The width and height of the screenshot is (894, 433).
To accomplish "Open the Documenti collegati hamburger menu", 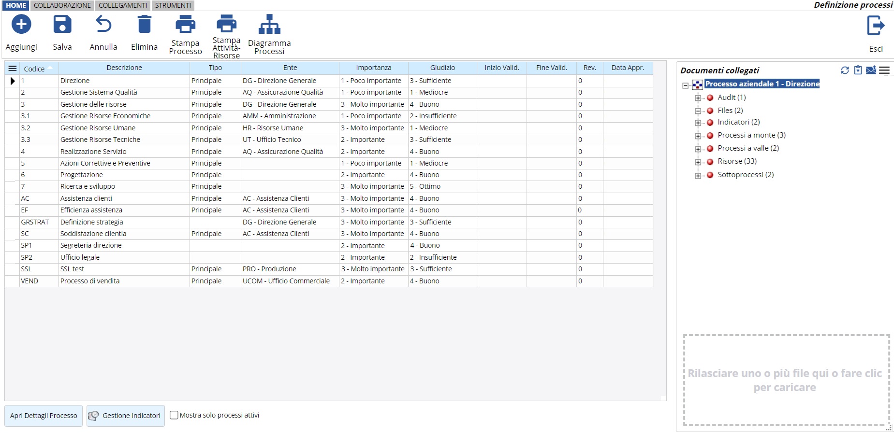I will pos(884,70).
